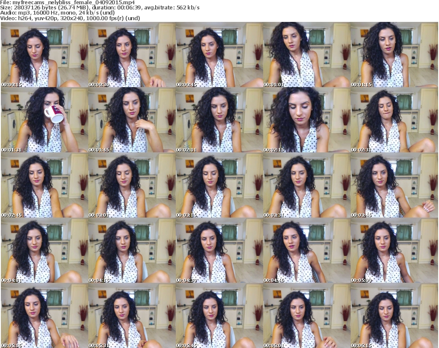439x348 pixels.
Task: Pick the frame stamped 00:04:01
Action: pyautogui.click(x=44, y=251)
